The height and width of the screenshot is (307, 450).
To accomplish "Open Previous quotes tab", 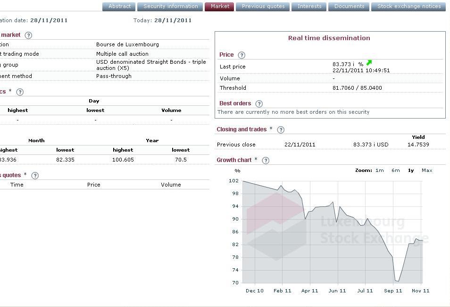I will coord(263,7).
